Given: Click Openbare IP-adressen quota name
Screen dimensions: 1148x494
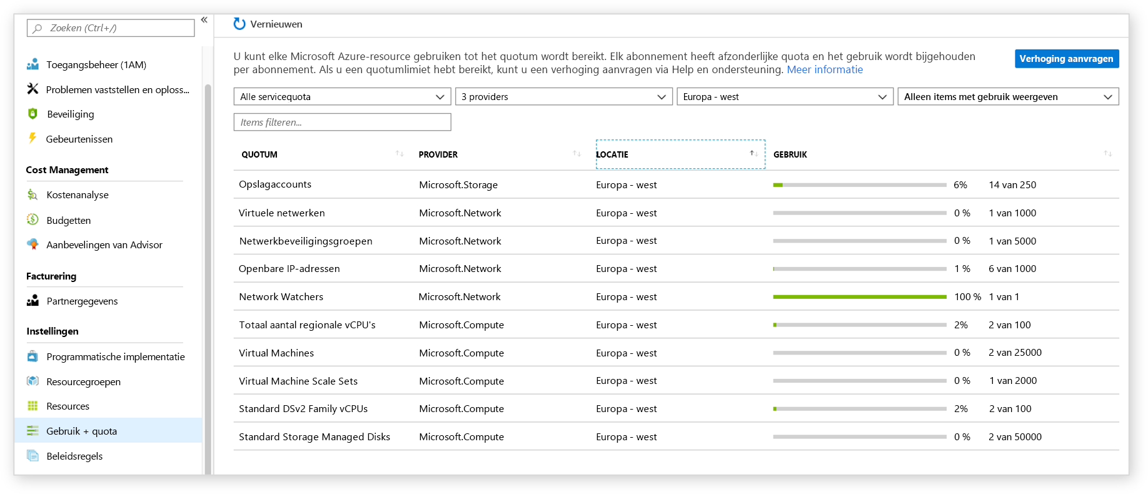Looking at the screenshot, I should click(x=289, y=268).
